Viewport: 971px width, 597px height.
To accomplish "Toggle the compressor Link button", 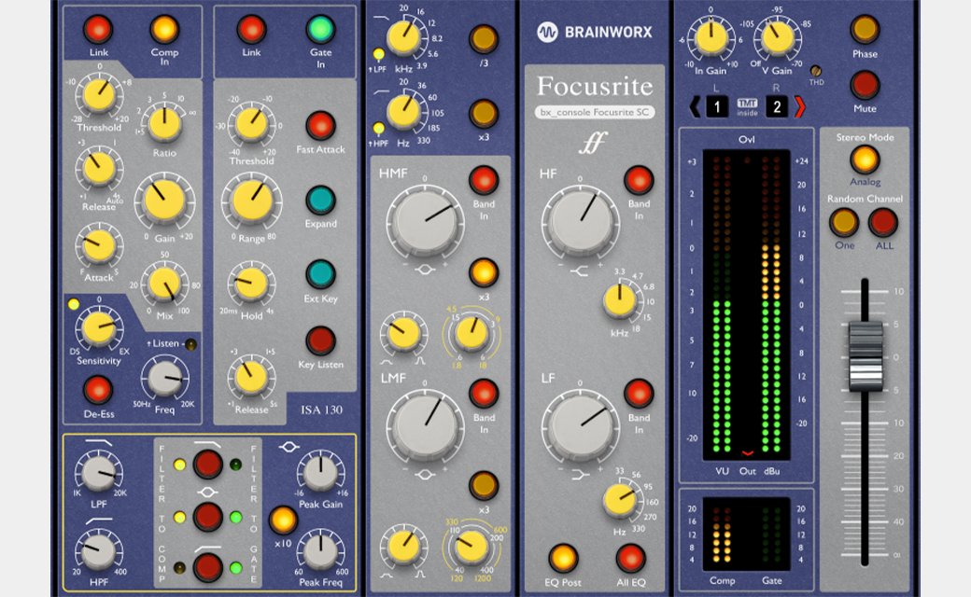I will [98, 29].
